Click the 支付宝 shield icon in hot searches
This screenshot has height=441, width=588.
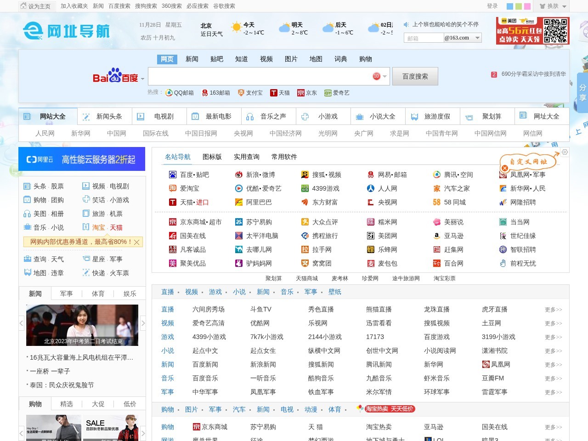(240, 92)
